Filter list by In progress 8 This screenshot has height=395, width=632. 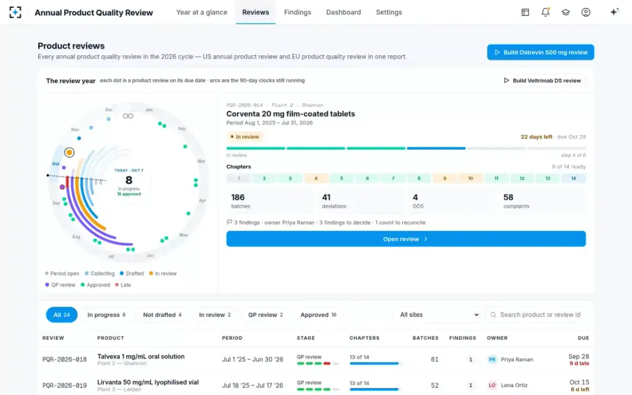click(x=106, y=315)
